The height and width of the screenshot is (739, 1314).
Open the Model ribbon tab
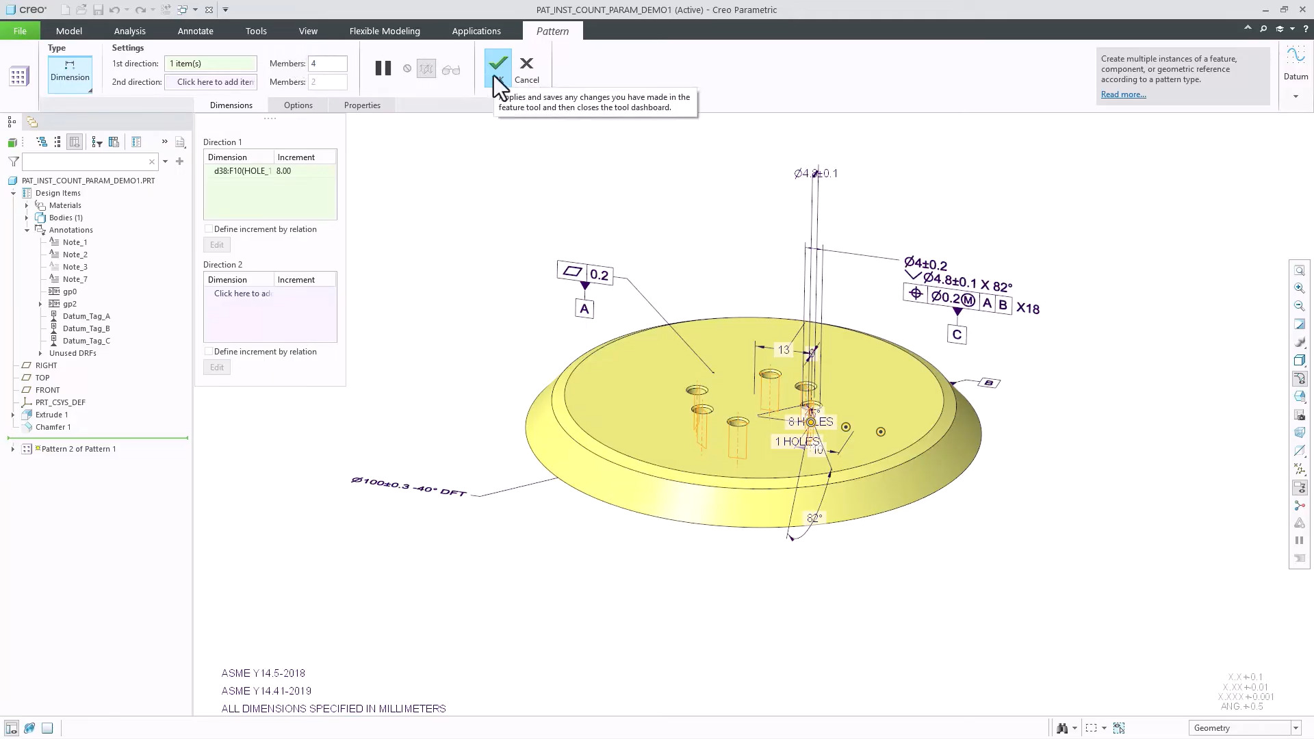point(69,31)
